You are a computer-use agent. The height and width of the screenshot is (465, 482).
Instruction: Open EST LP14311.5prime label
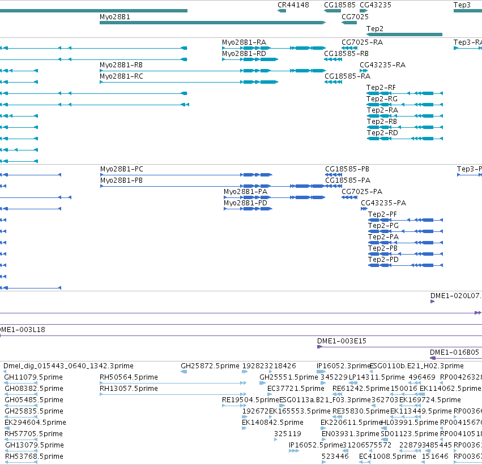click(x=377, y=377)
